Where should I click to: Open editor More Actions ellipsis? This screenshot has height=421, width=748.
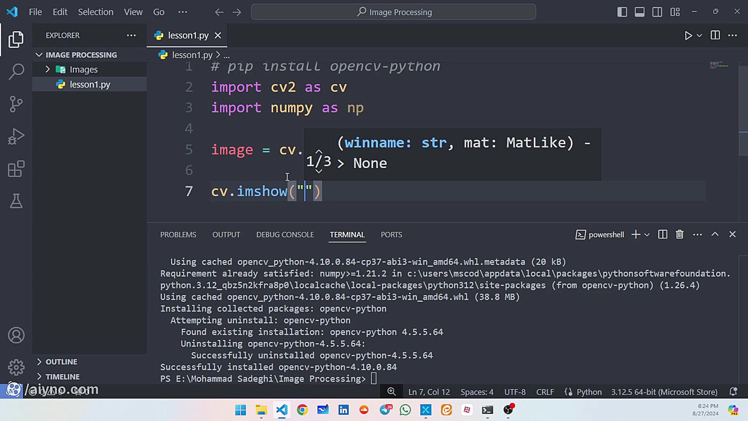tap(732, 35)
